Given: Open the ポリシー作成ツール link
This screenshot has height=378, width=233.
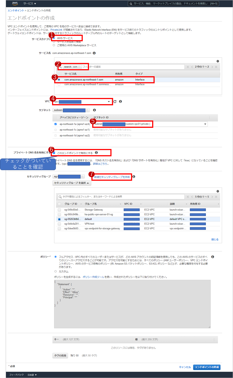Looking at the screenshot, I should click(x=93, y=277).
